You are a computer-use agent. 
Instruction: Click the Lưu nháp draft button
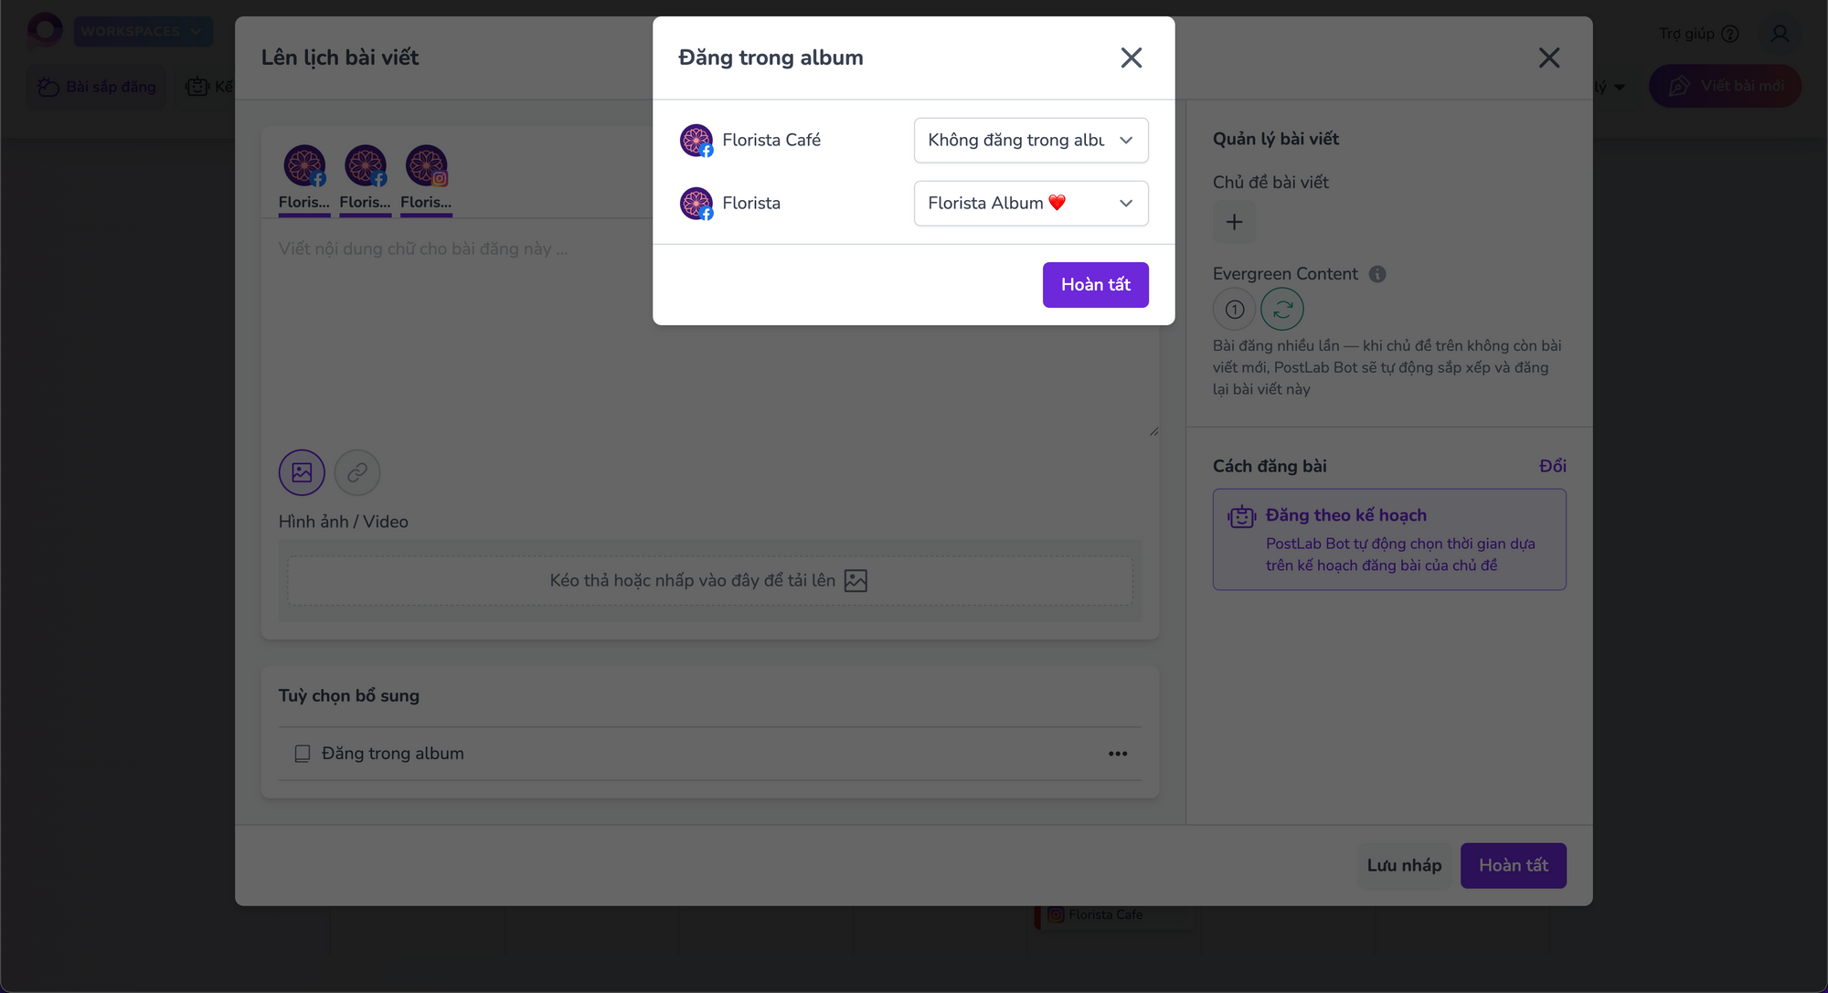[1404, 865]
